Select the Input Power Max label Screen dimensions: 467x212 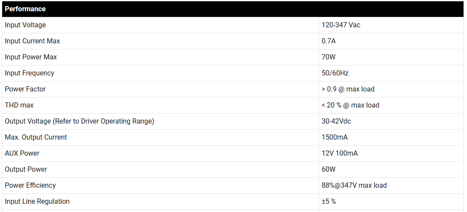[31, 57]
